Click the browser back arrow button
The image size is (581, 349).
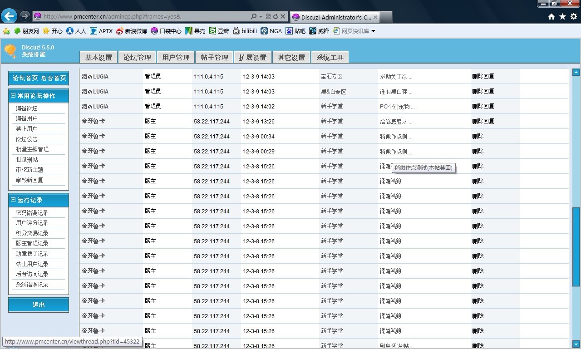coord(9,16)
